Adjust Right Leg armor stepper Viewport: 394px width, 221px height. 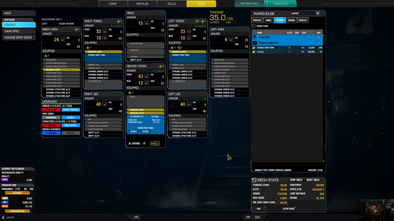click(105, 104)
